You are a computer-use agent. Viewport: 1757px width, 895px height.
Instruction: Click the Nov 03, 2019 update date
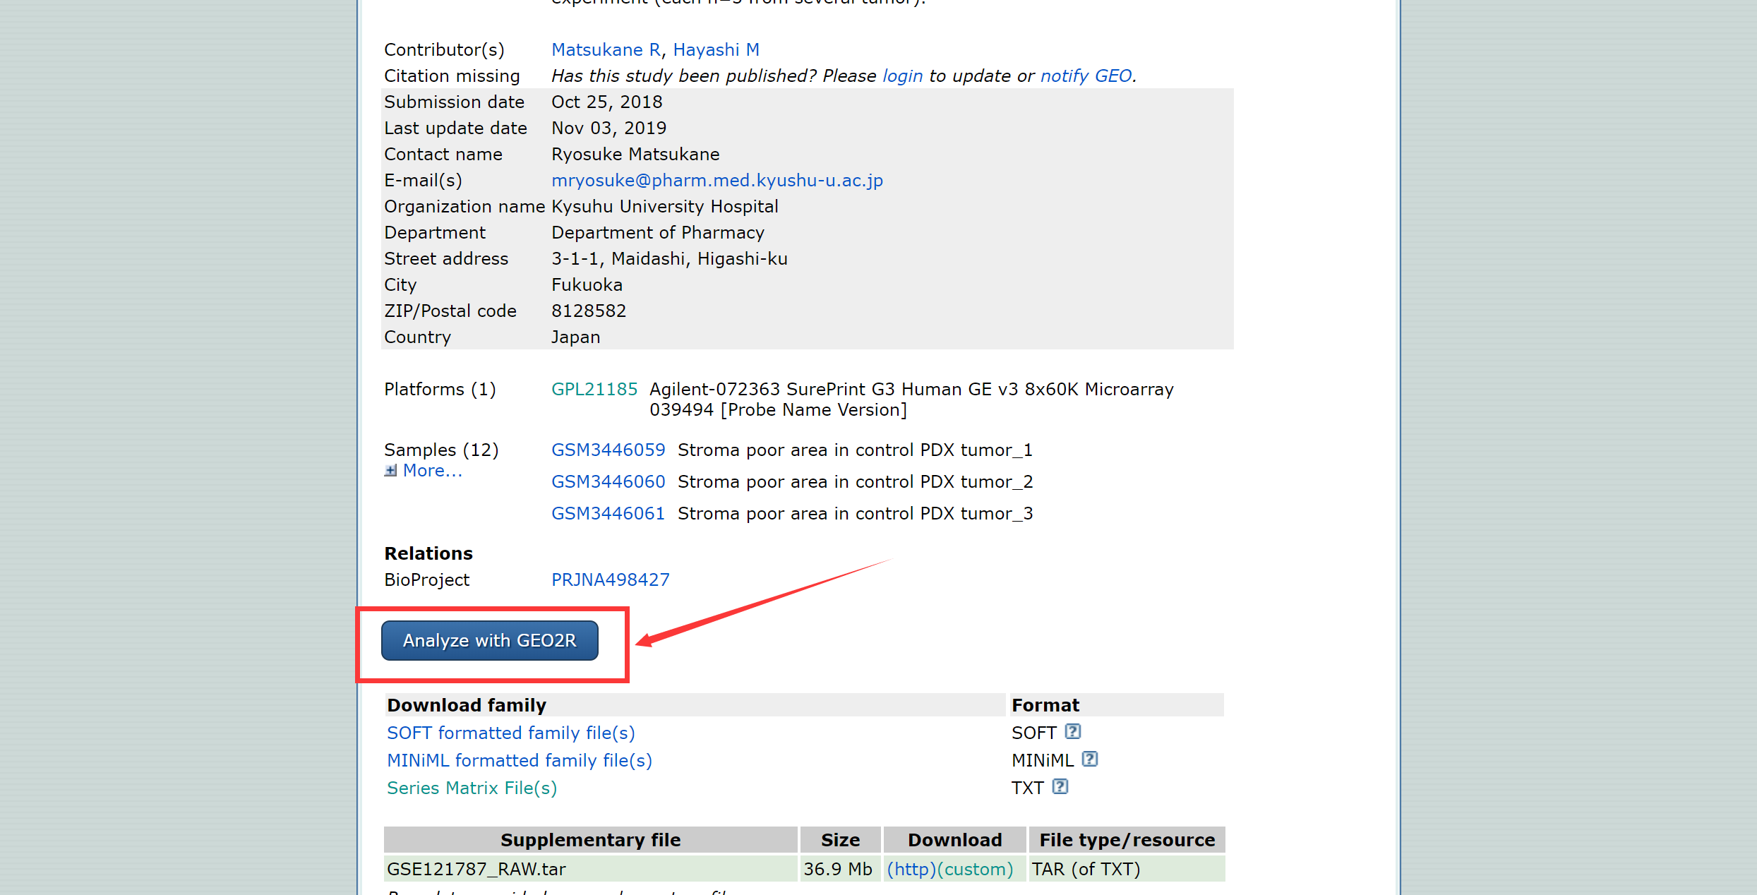(x=608, y=128)
